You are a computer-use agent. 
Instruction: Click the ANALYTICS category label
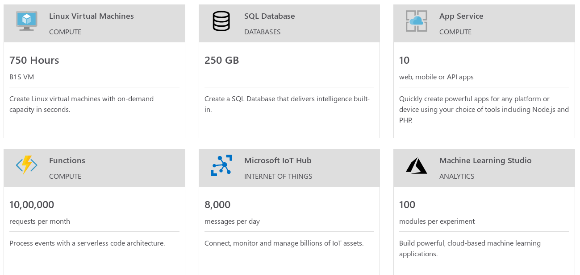pos(457,176)
